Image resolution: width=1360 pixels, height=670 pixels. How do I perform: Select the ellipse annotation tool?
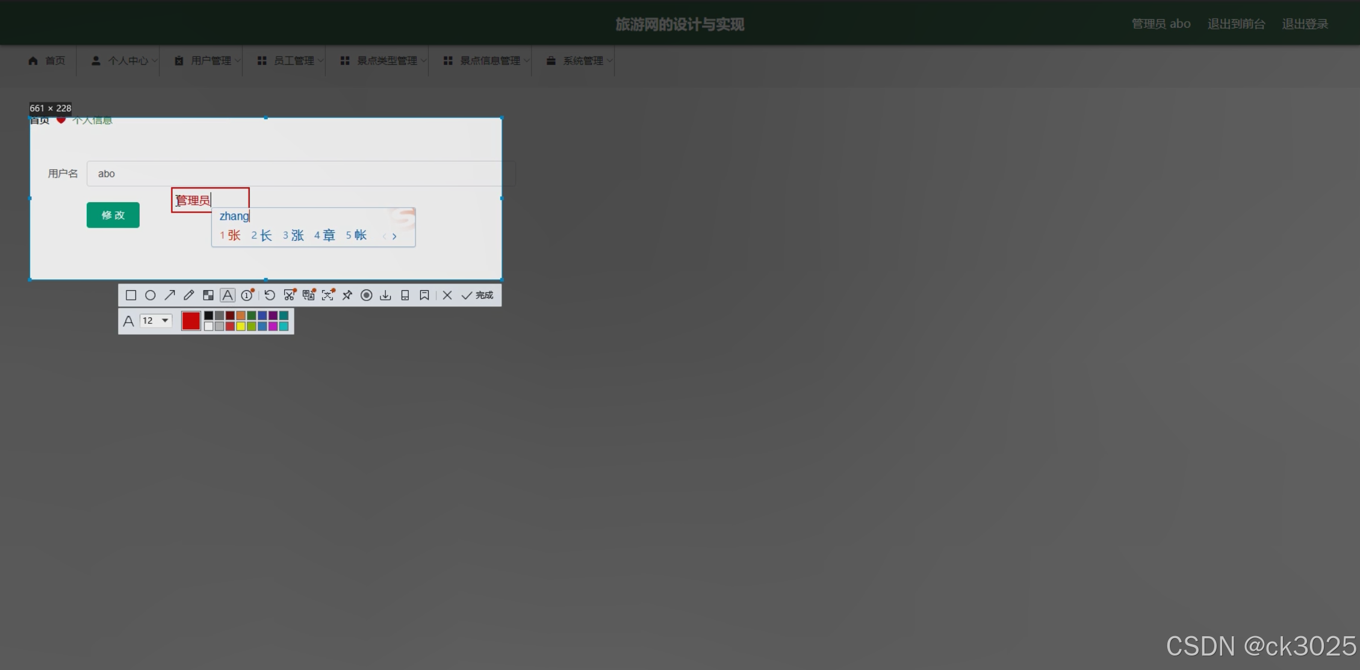(151, 295)
